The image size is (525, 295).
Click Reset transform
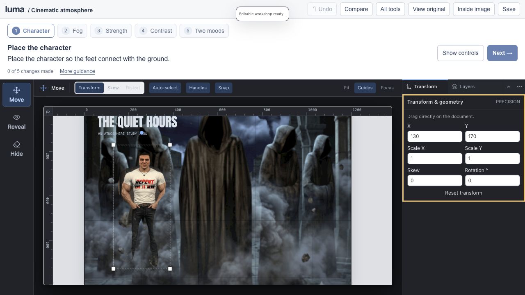(463, 193)
